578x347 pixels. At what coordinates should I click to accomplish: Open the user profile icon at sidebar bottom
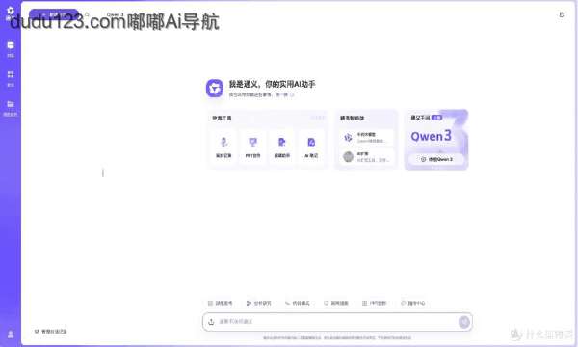11,334
